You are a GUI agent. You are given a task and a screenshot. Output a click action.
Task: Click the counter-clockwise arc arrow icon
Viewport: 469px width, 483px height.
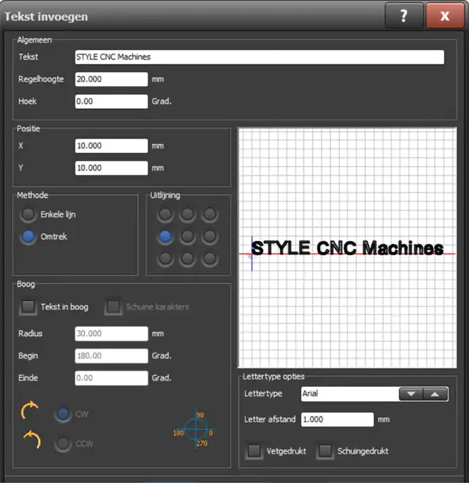pyautogui.click(x=33, y=440)
